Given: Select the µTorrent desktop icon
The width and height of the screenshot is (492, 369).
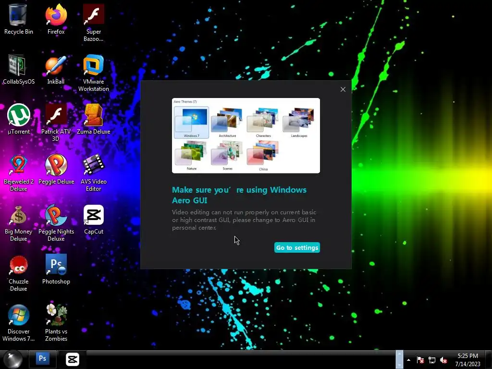Looking at the screenshot, I should (19, 119).
